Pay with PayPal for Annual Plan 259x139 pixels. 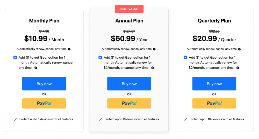129,103
